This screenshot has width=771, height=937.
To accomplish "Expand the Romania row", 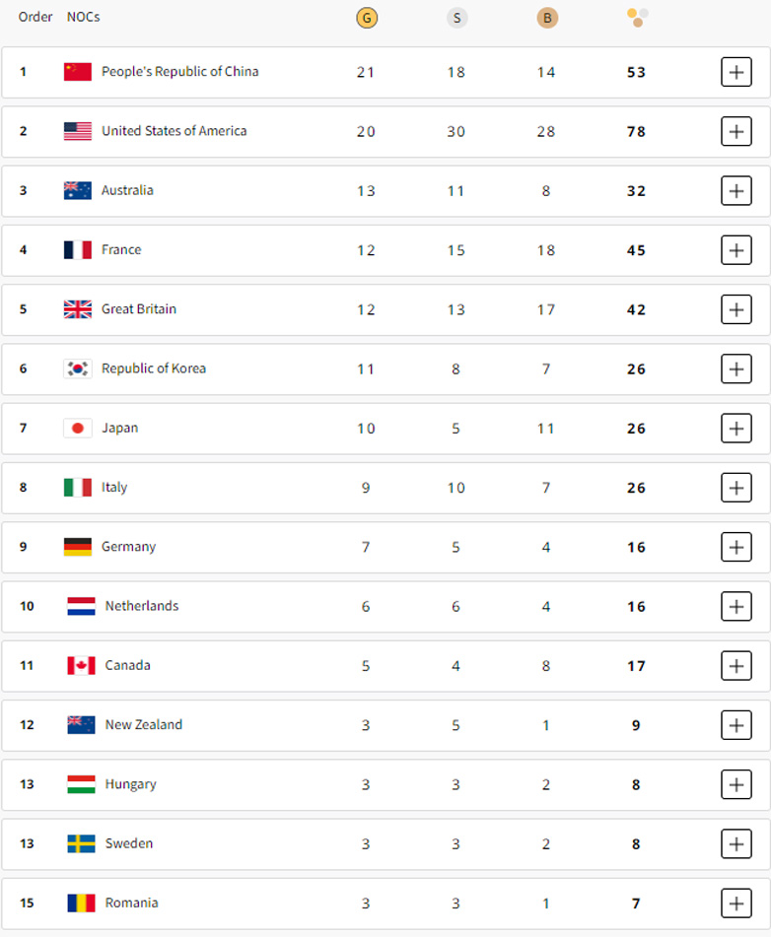I will [x=736, y=903].
